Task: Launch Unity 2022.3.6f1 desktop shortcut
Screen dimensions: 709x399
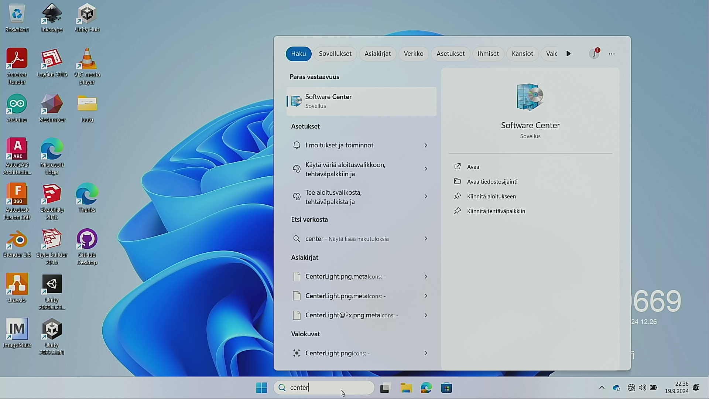Action: coord(52,337)
